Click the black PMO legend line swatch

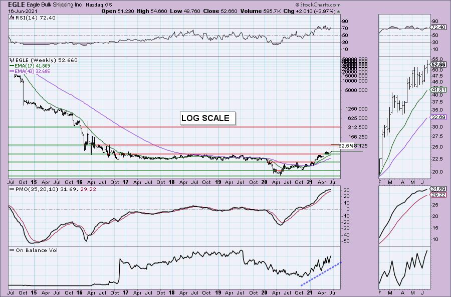coord(12,189)
